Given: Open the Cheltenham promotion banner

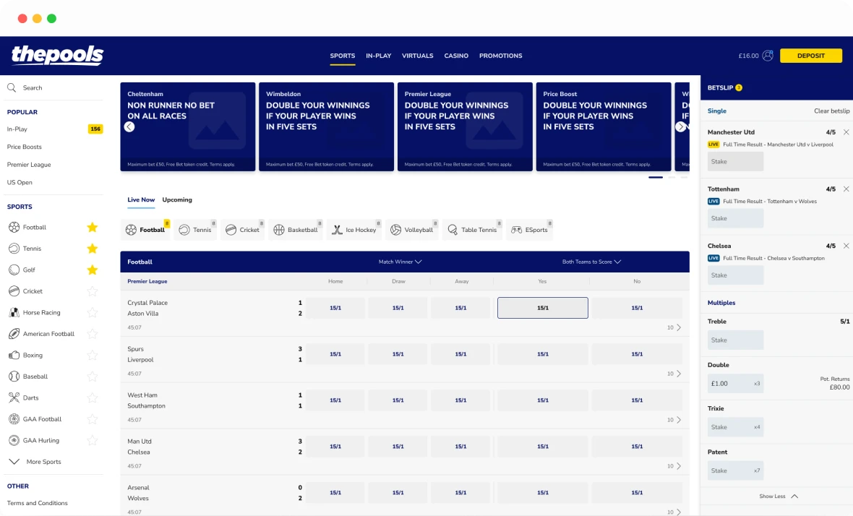Looking at the screenshot, I should coord(188,126).
